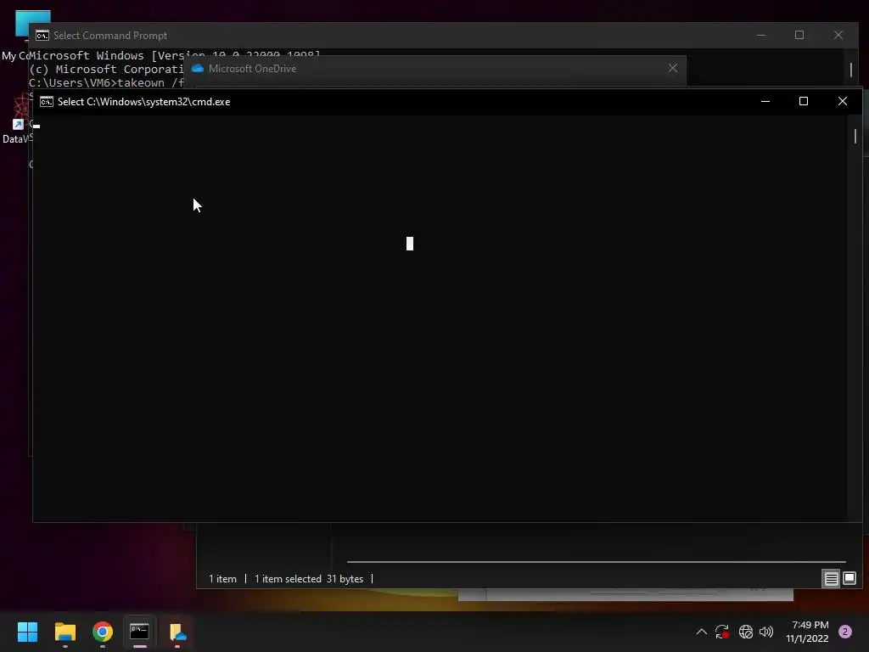Close the Microsoft OneDrive dialog
This screenshot has height=652, width=869.
[673, 68]
